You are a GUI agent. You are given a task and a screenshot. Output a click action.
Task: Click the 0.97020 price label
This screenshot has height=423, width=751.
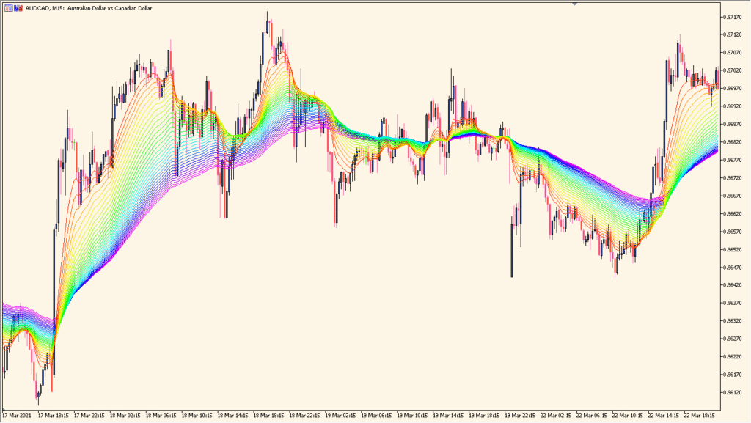[732, 70]
